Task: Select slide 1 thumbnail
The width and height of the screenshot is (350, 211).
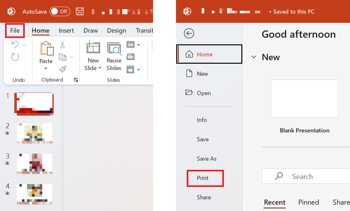Action: point(34,104)
